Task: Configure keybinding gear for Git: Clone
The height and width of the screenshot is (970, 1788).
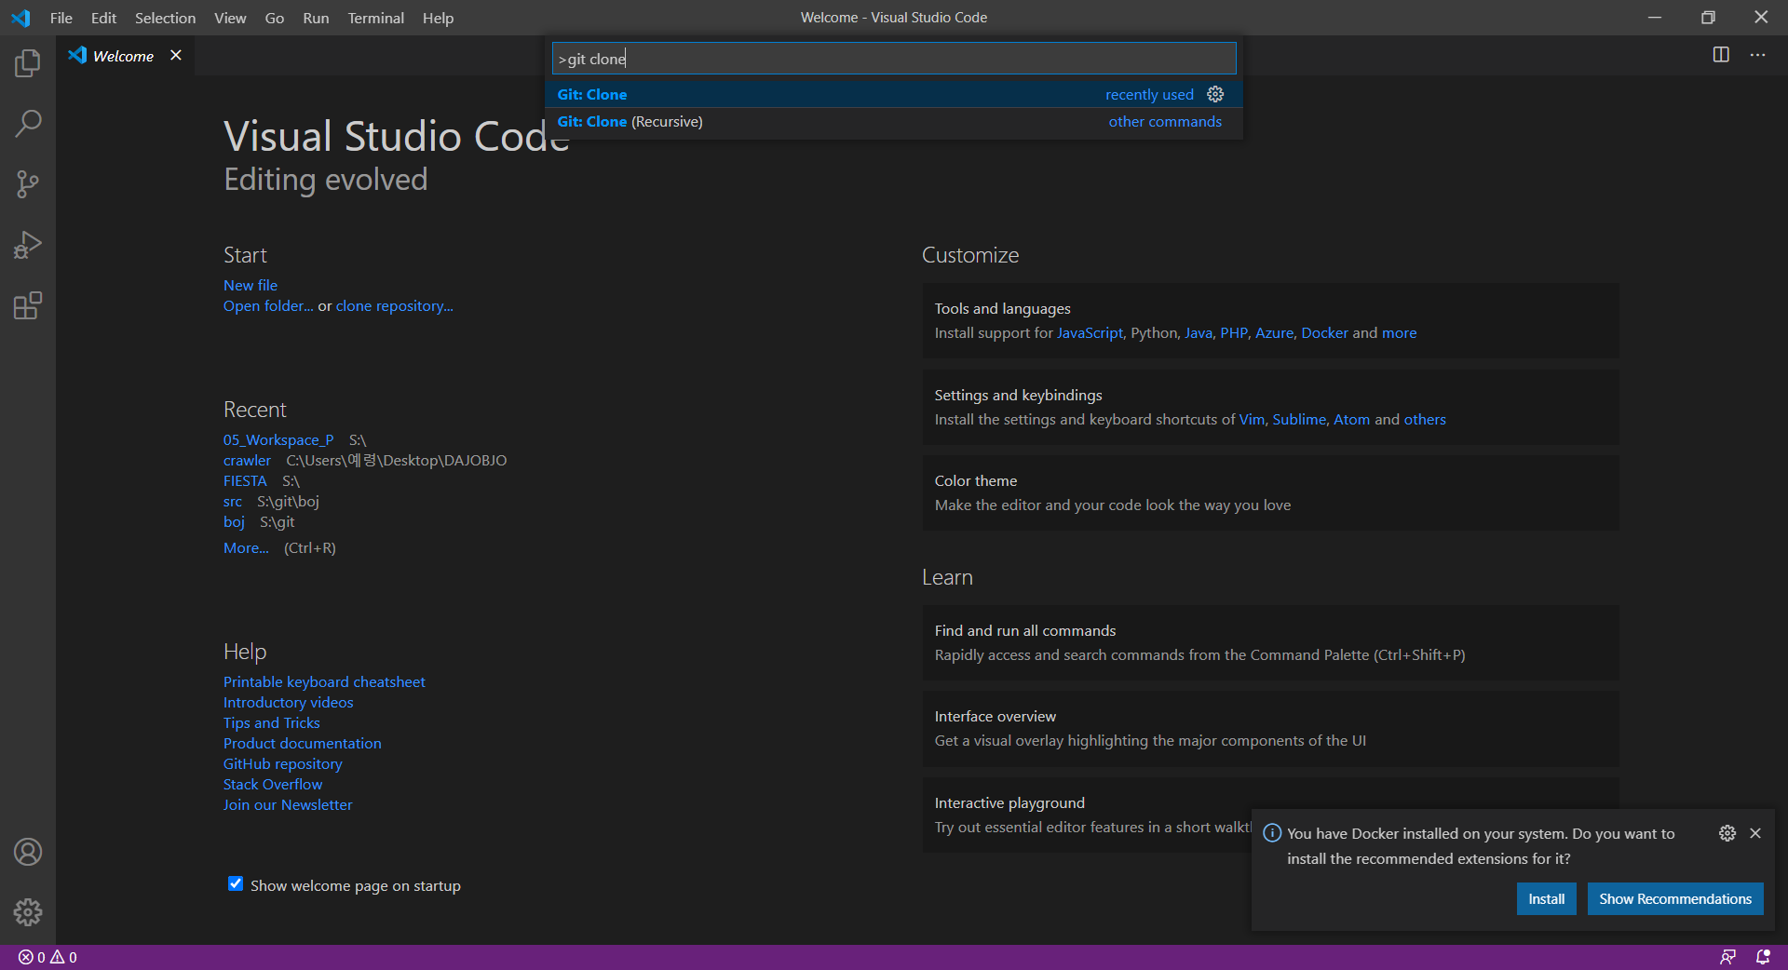Action: click(1215, 94)
